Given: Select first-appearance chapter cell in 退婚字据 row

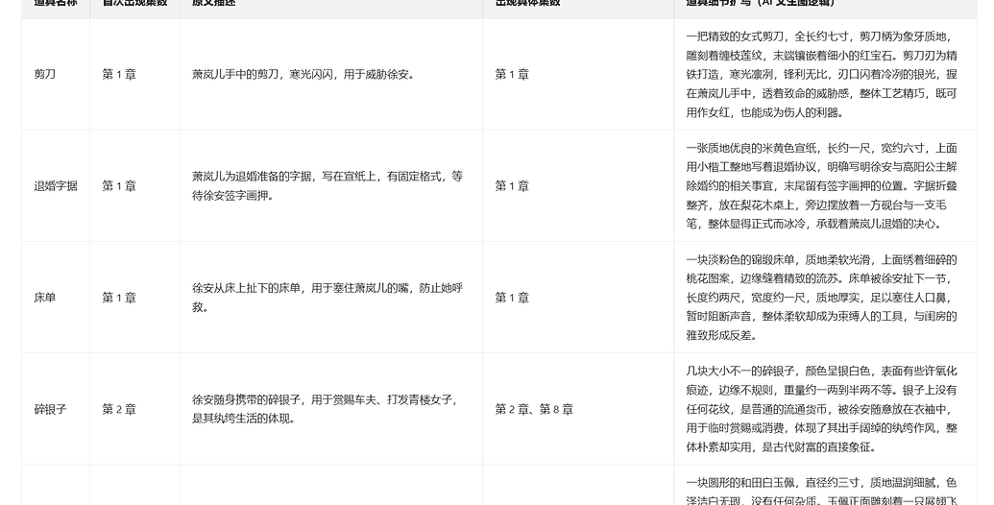Looking at the screenshot, I should [119, 186].
